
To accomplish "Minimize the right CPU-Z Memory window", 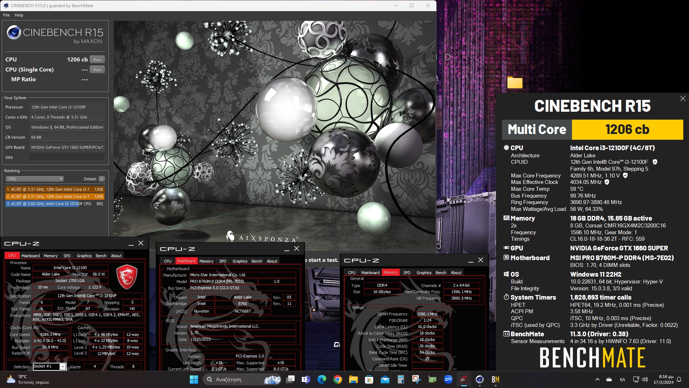I will (471, 260).
